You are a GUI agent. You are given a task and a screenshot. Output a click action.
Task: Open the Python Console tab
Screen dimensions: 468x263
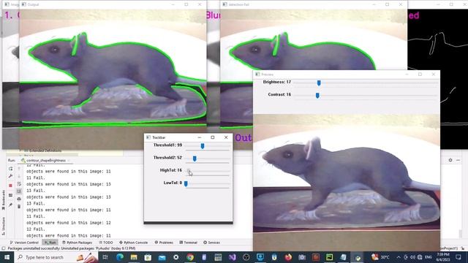pos(133,243)
